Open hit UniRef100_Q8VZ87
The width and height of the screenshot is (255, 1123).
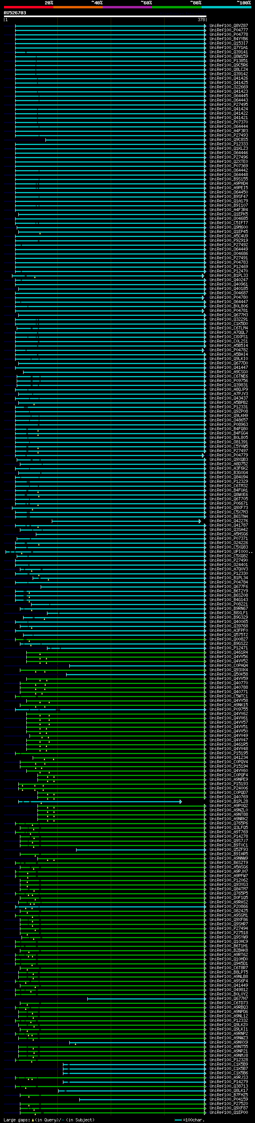(228, 26)
